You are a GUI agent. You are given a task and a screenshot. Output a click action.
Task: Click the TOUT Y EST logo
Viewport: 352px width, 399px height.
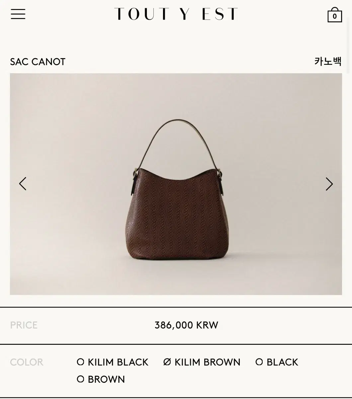coord(176,14)
